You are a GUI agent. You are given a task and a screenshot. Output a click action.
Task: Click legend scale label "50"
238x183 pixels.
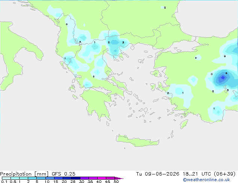tap(116, 182)
